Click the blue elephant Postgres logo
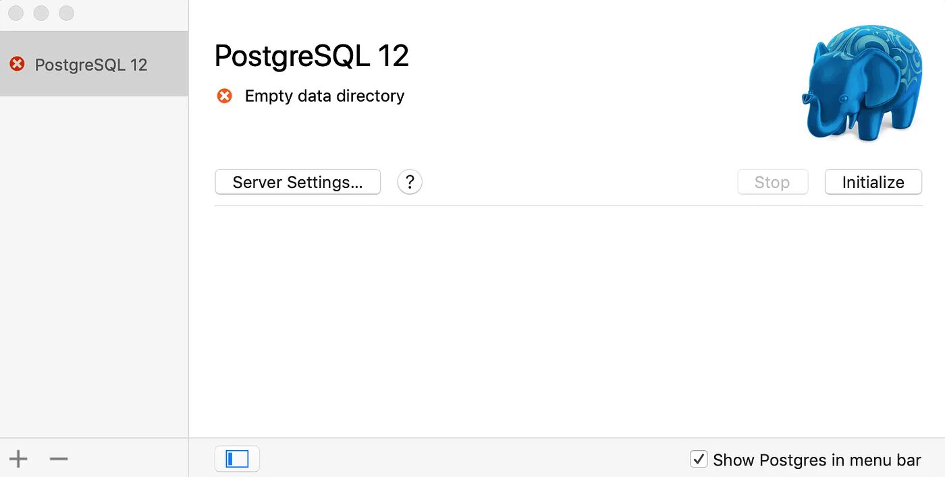Viewport: 945px width, 477px height. click(x=863, y=82)
